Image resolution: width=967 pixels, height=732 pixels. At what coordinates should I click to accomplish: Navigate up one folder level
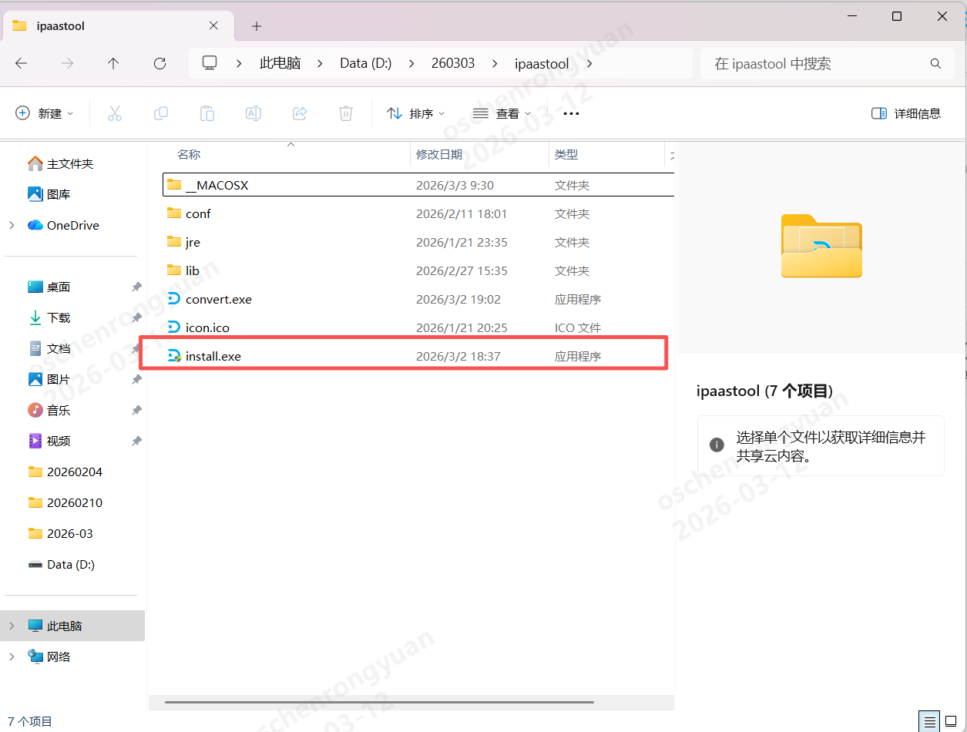(112, 63)
